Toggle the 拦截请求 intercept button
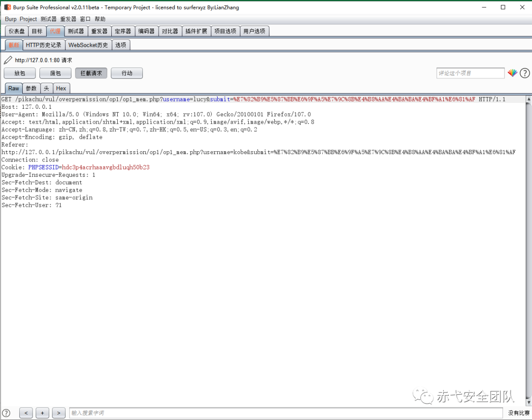Screen dimensions: 532x420 point(91,73)
